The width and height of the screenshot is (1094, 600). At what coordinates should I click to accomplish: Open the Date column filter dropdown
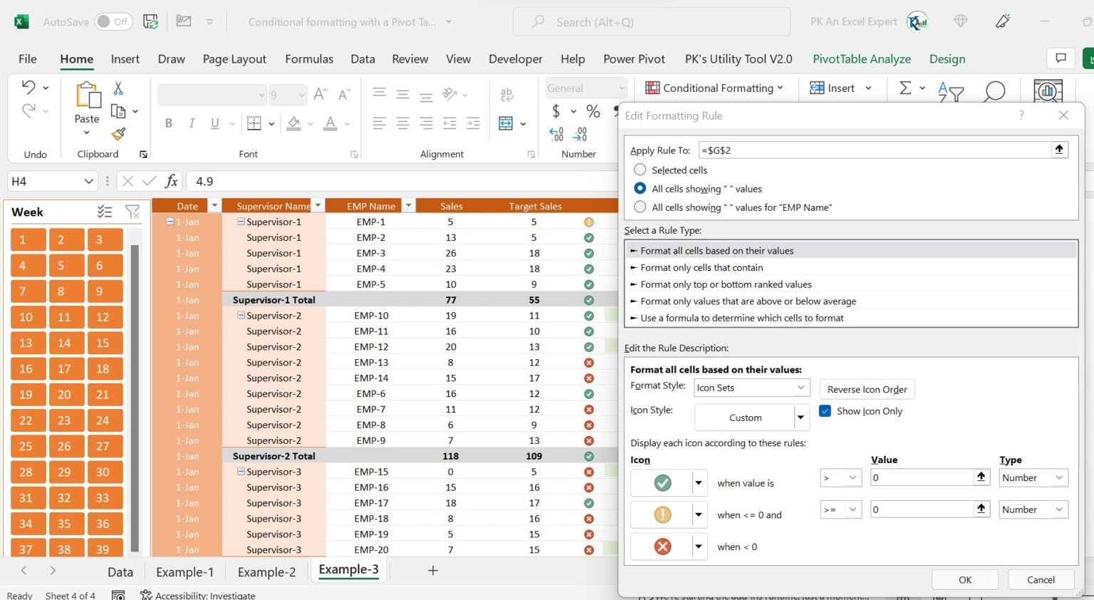point(214,205)
